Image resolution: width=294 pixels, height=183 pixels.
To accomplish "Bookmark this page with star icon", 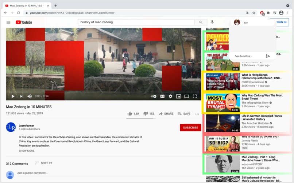I will (254, 13).
